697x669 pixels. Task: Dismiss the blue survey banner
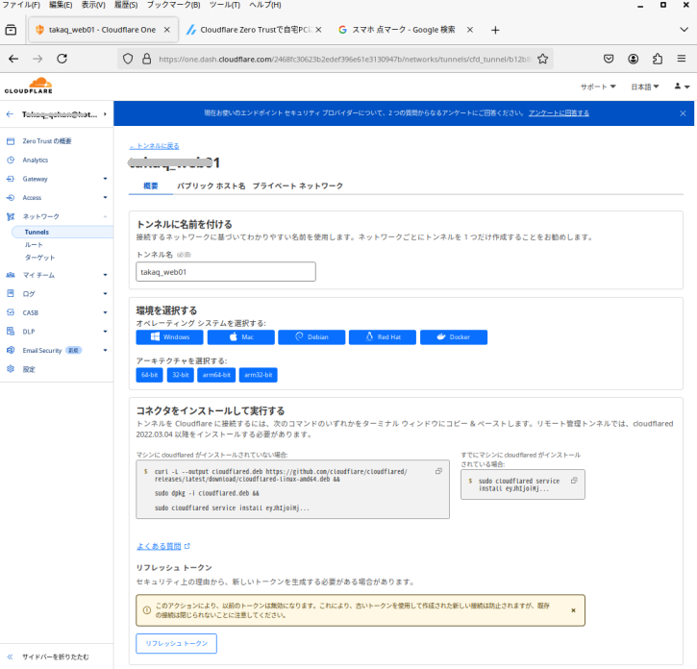click(x=683, y=113)
